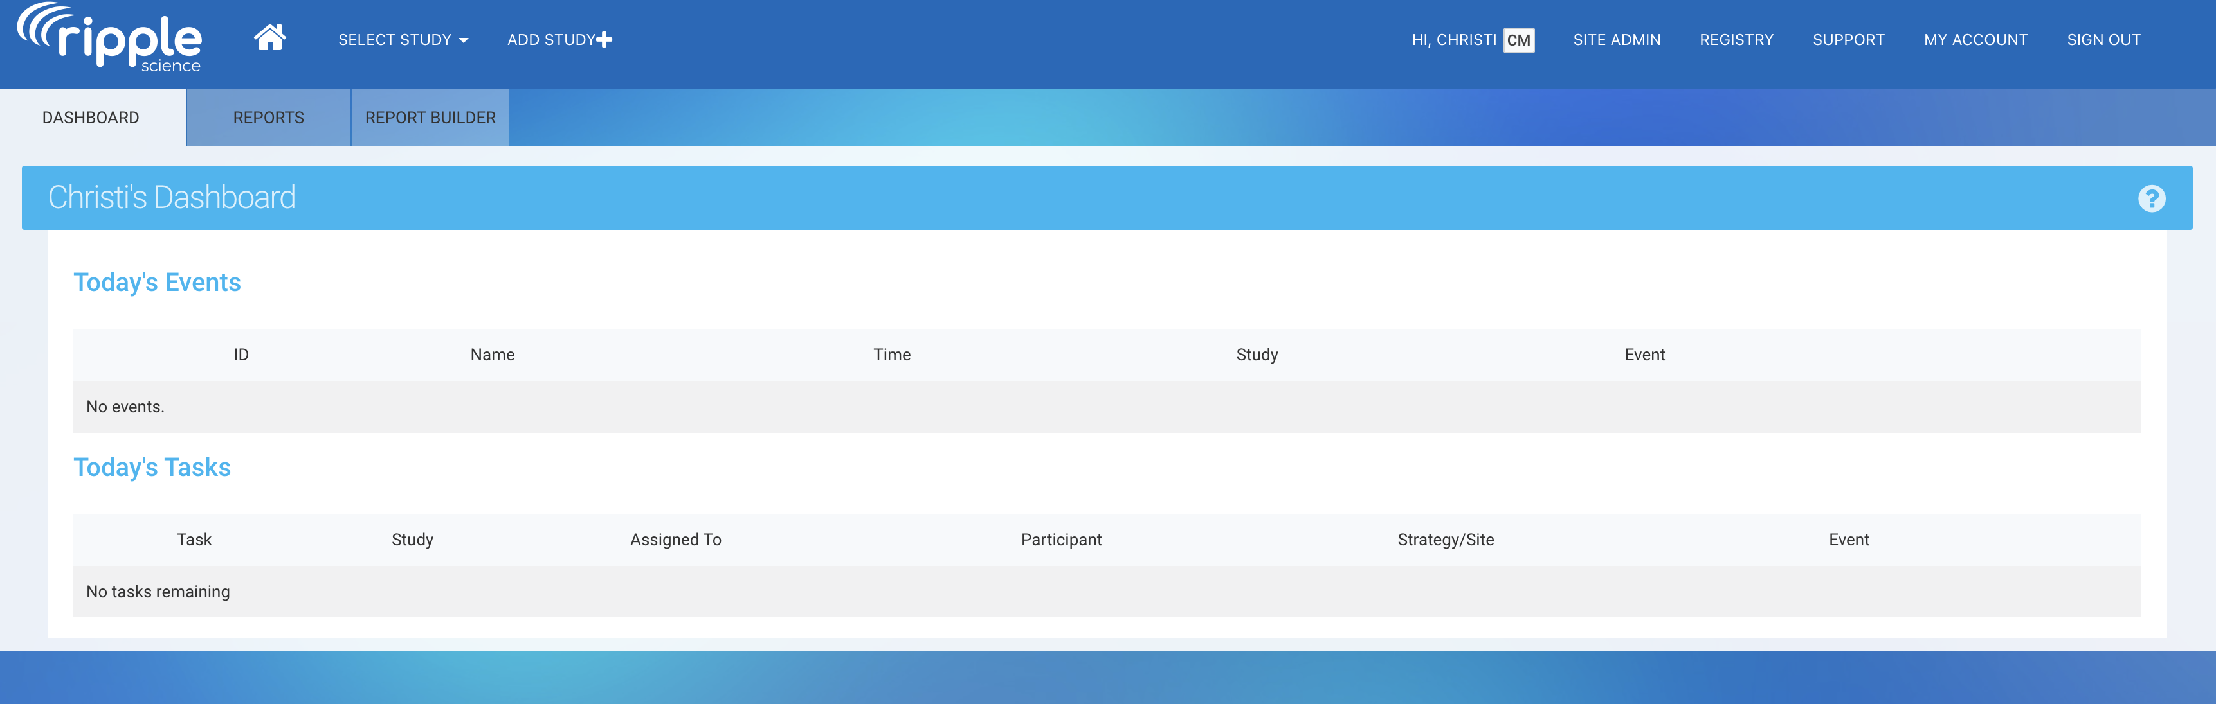Image resolution: width=2216 pixels, height=704 pixels.
Task: Click the Task column header in Today's Tasks
Action: pos(194,540)
